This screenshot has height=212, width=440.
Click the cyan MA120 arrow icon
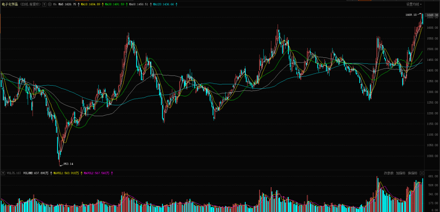177,4
